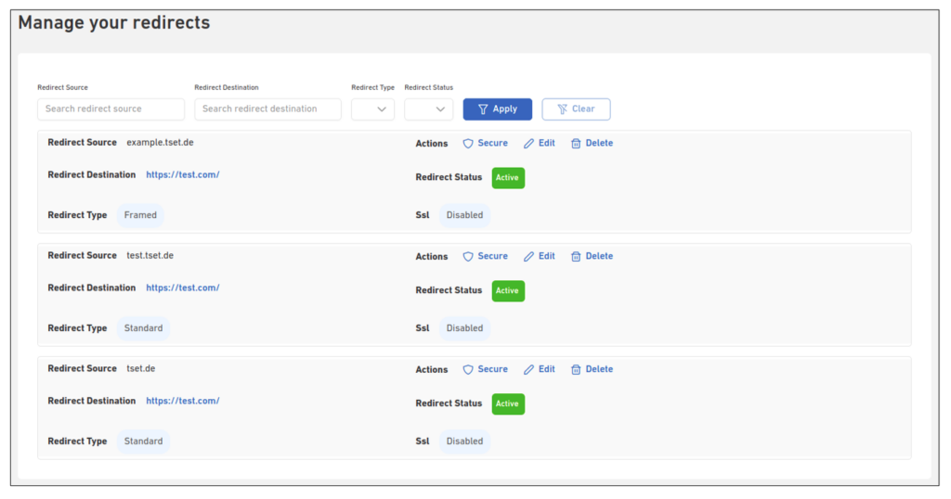Click the Standard type chip for test.tset.de
The width and height of the screenshot is (951, 499).
point(143,329)
